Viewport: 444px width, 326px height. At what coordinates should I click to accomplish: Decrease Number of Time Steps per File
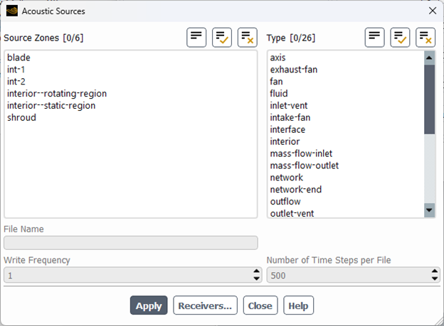(435, 278)
